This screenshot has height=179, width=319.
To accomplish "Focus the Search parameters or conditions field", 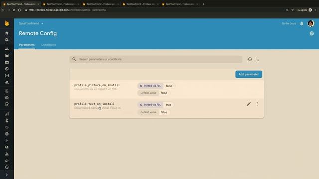I will coord(156,59).
